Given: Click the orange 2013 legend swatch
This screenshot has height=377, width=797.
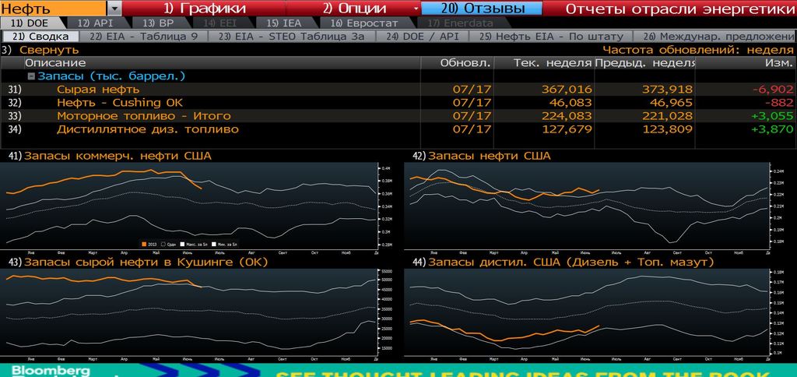Looking at the screenshot, I should (x=144, y=245).
